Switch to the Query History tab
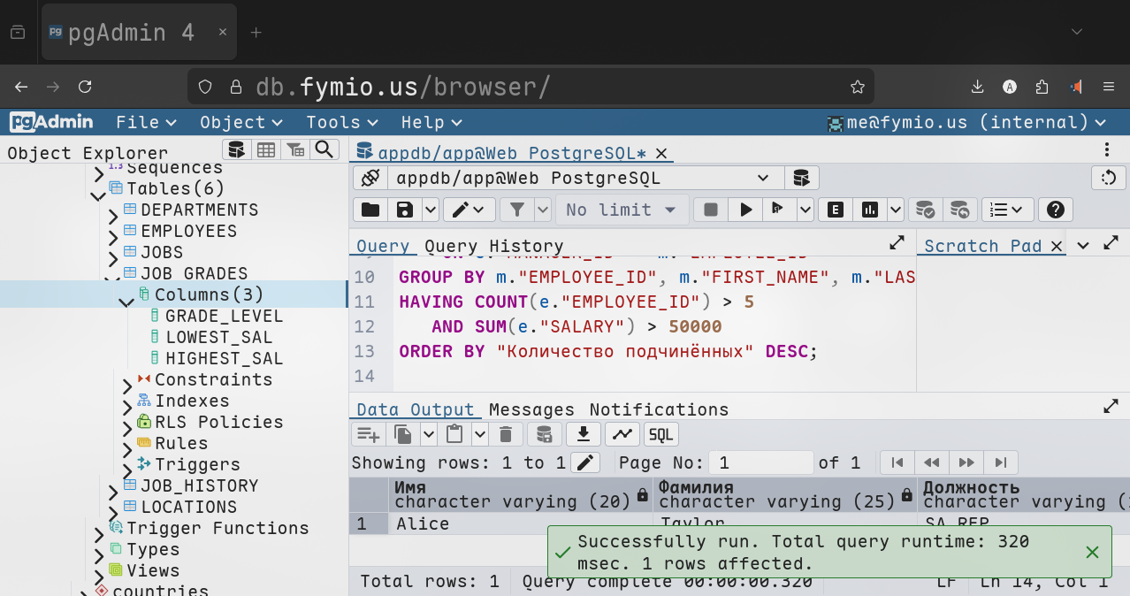1130x596 pixels. coord(493,246)
